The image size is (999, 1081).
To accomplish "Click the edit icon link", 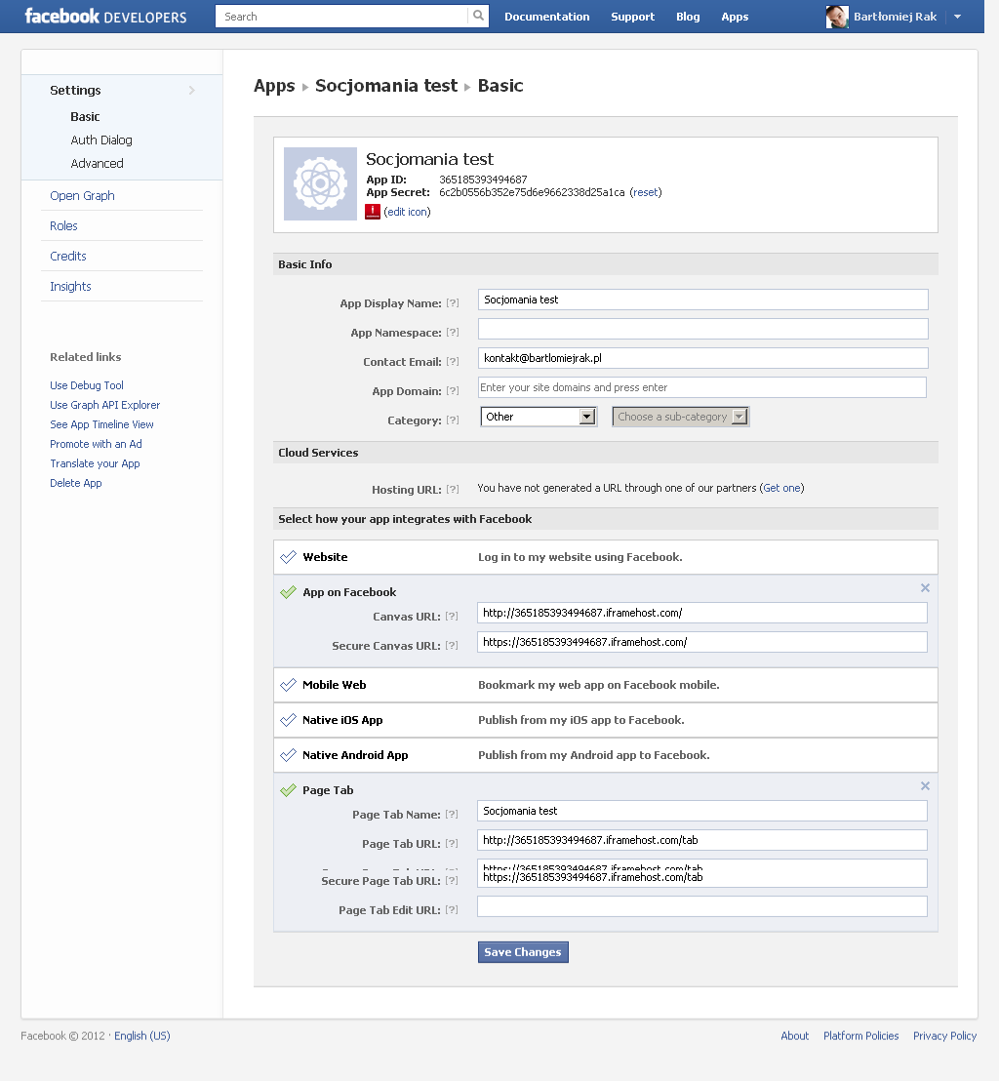I will 408,212.
